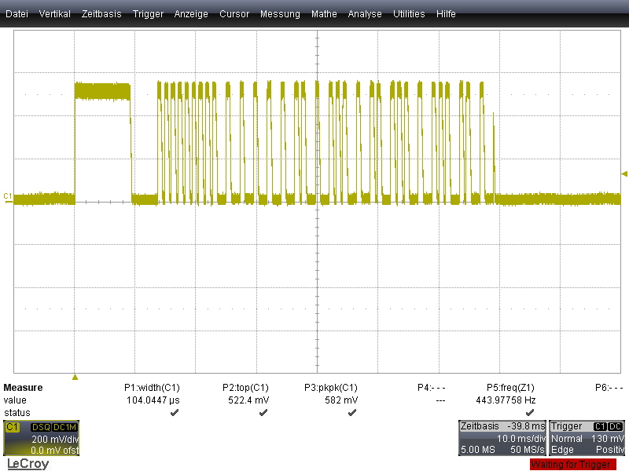This screenshot has width=629, height=471.
Task: Click the P1 status checkmark
Action: pos(174,413)
